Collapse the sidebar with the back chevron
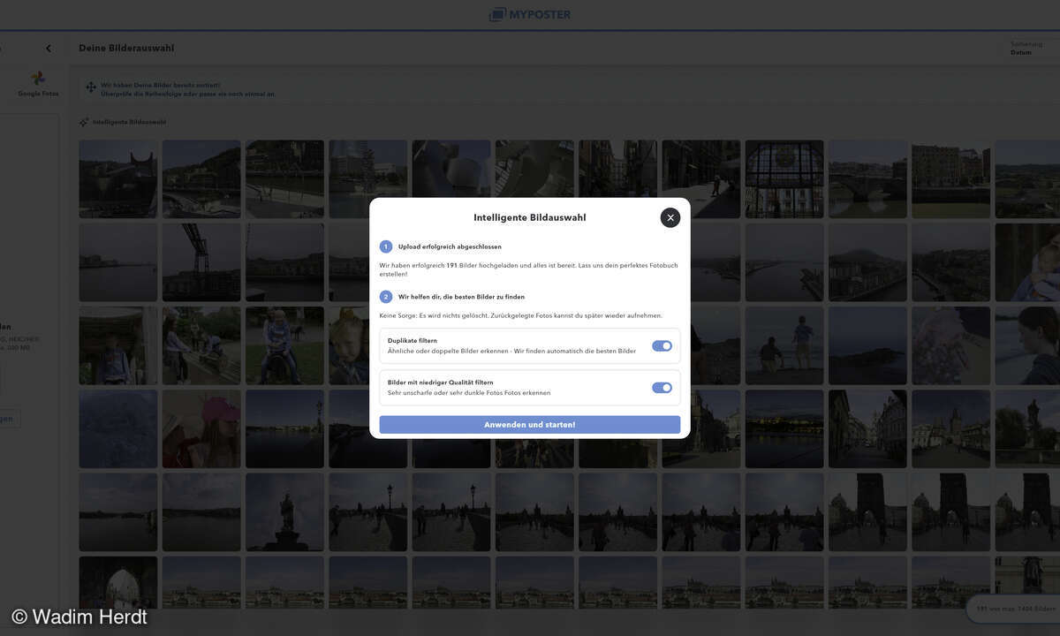 [49, 49]
